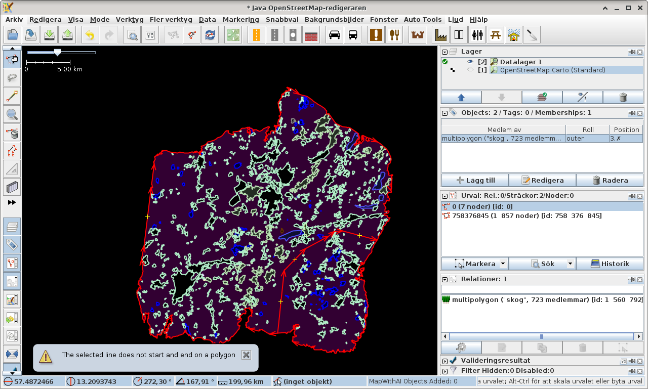
Task: Click the zoom slider handle on map
Action: pos(57,52)
